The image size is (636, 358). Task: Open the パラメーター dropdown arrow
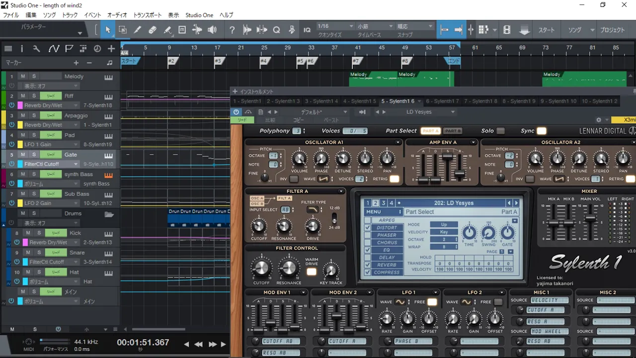point(80,33)
